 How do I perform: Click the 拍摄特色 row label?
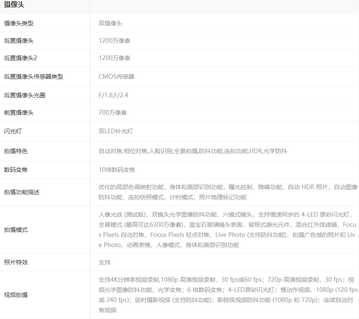(16, 151)
